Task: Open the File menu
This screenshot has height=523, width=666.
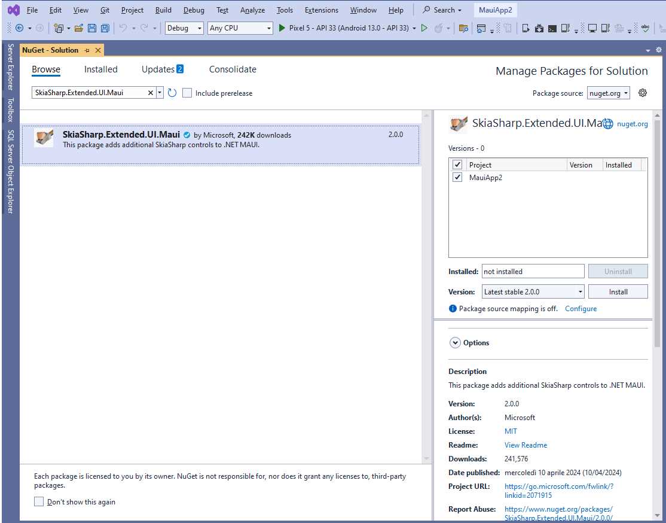Action: tap(32, 10)
